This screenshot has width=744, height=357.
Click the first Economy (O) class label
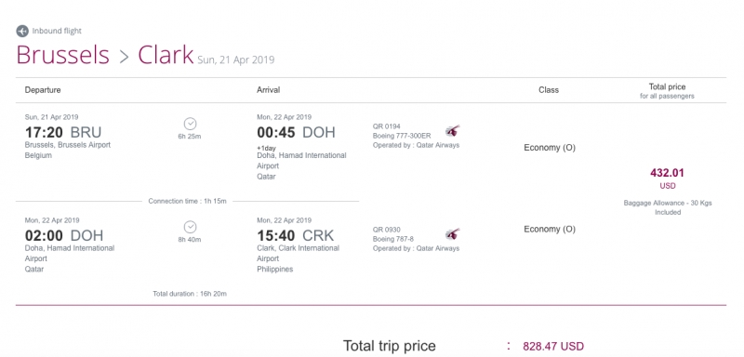[550, 148]
